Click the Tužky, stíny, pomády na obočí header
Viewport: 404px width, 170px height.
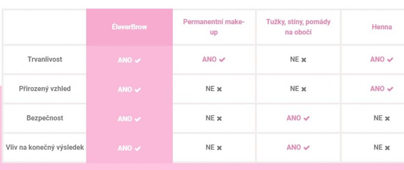point(298,27)
